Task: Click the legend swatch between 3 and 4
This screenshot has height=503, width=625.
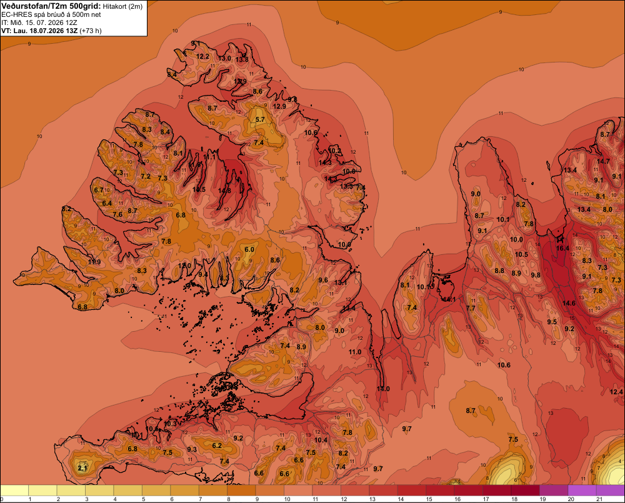Action: (x=99, y=490)
